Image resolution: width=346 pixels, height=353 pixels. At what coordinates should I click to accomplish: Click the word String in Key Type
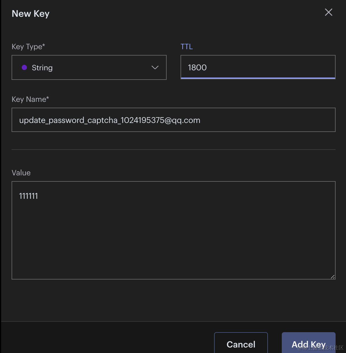[42, 68]
